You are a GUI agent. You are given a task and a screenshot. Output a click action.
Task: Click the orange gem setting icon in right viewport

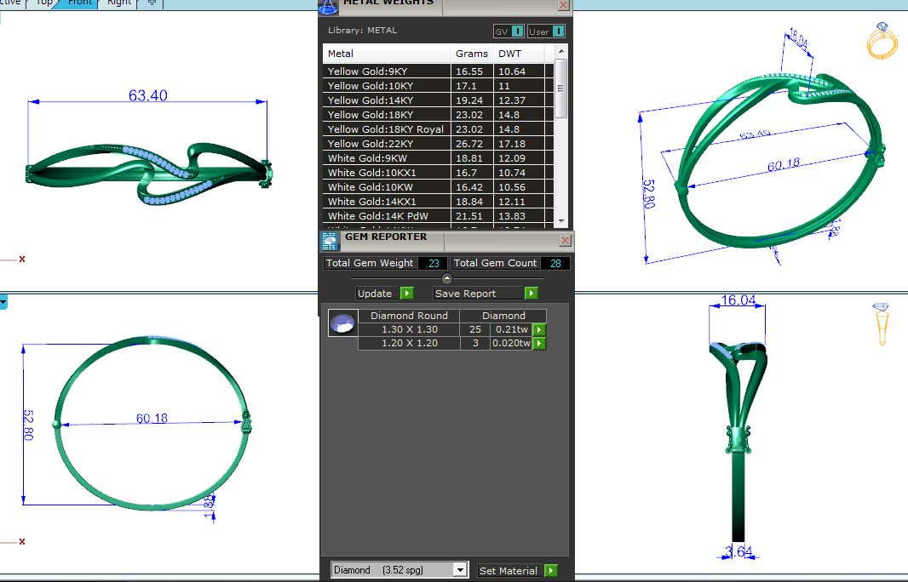[881, 322]
